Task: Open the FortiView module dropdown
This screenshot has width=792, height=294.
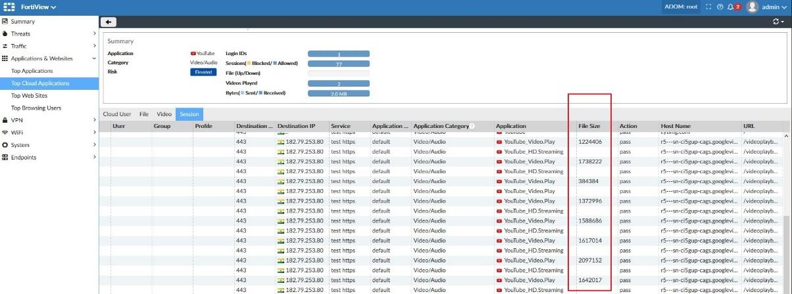Action: click(x=37, y=7)
